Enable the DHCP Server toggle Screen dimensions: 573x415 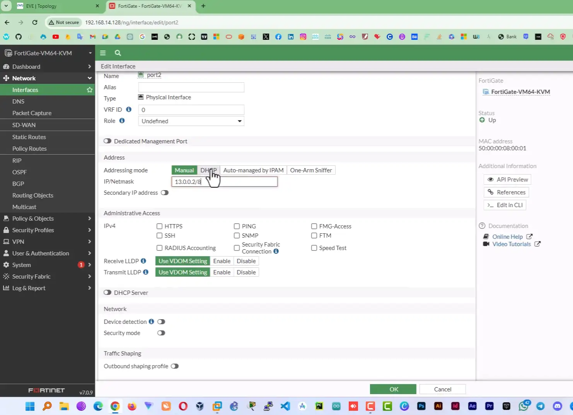107,292
